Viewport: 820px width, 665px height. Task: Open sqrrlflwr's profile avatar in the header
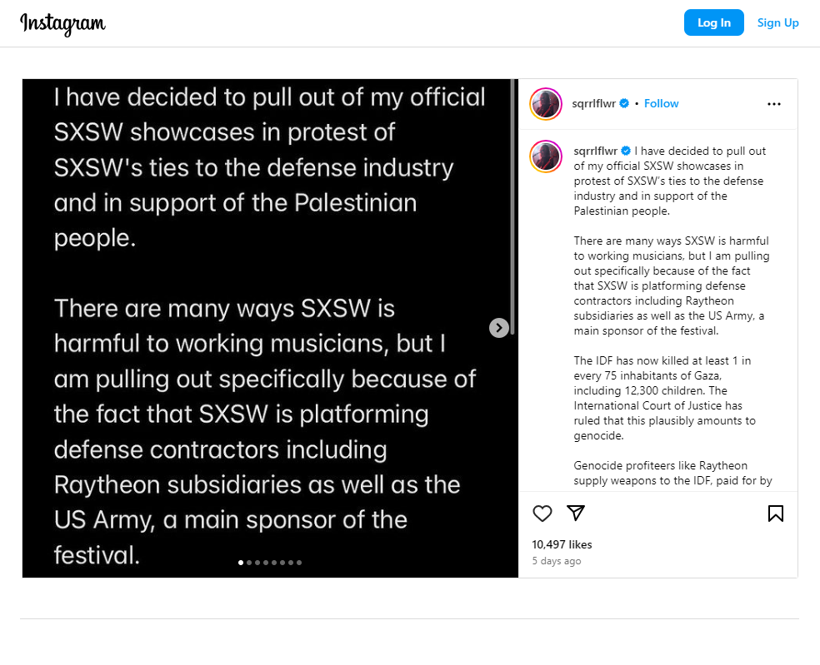(x=545, y=103)
